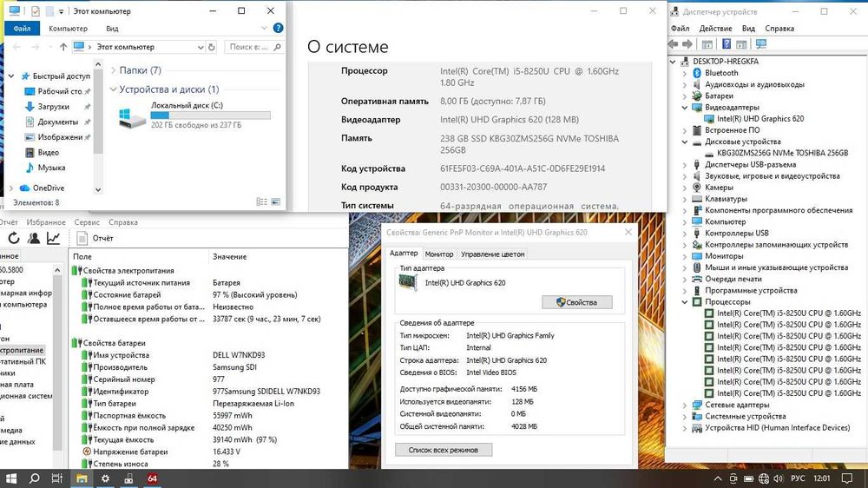Open Файл tab in Explorer

point(23,29)
